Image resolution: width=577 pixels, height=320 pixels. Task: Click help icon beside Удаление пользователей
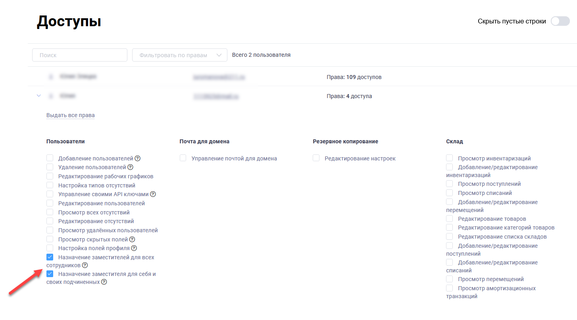click(130, 168)
